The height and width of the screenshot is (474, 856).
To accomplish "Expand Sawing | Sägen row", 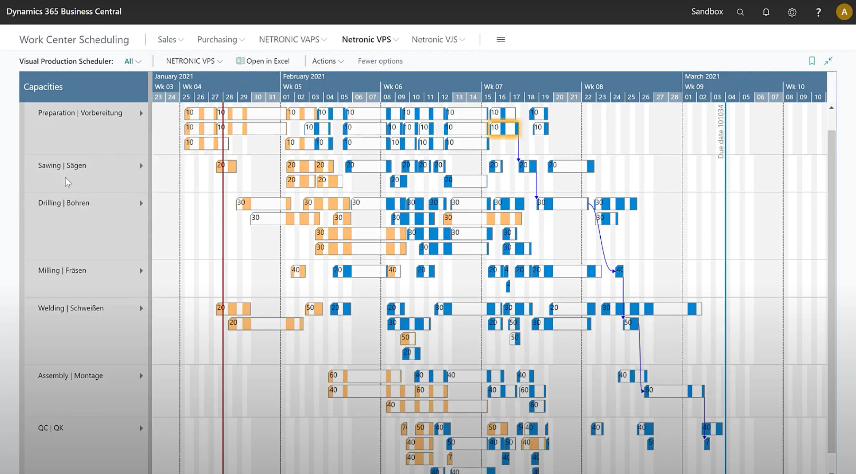I will [x=141, y=166].
